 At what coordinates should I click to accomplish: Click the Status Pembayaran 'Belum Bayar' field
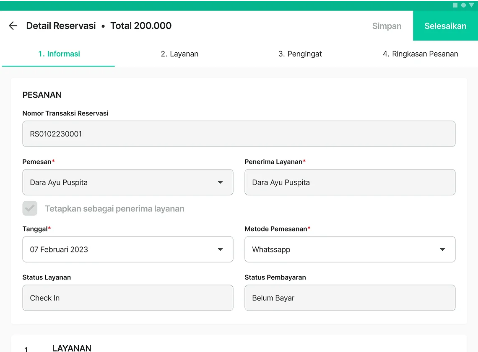[350, 298]
